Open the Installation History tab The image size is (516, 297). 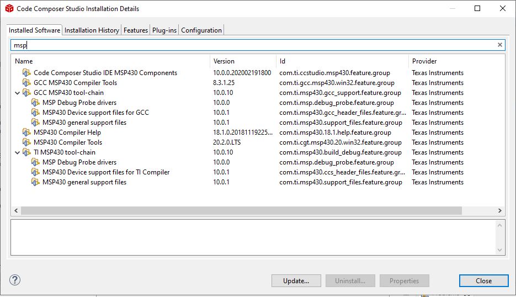(x=92, y=30)
